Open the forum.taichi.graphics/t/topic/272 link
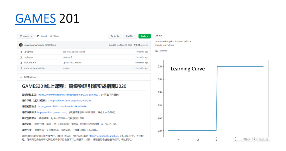This screenshot has width=286, height=151. coord(71,101)
